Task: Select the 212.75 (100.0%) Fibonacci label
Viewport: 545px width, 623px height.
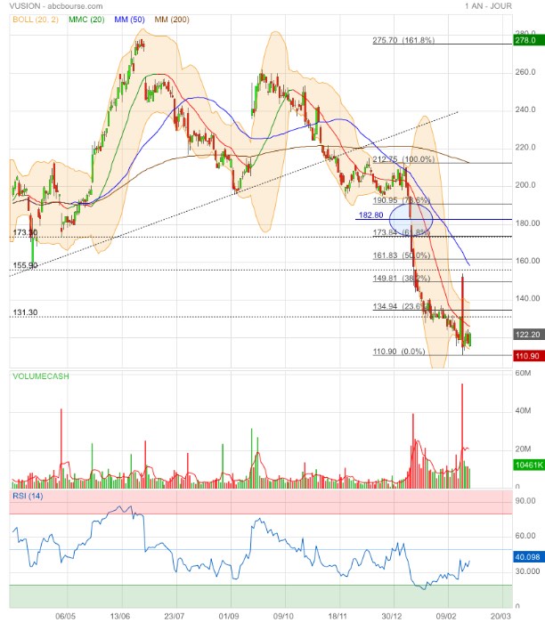Action: click(406, 159)
